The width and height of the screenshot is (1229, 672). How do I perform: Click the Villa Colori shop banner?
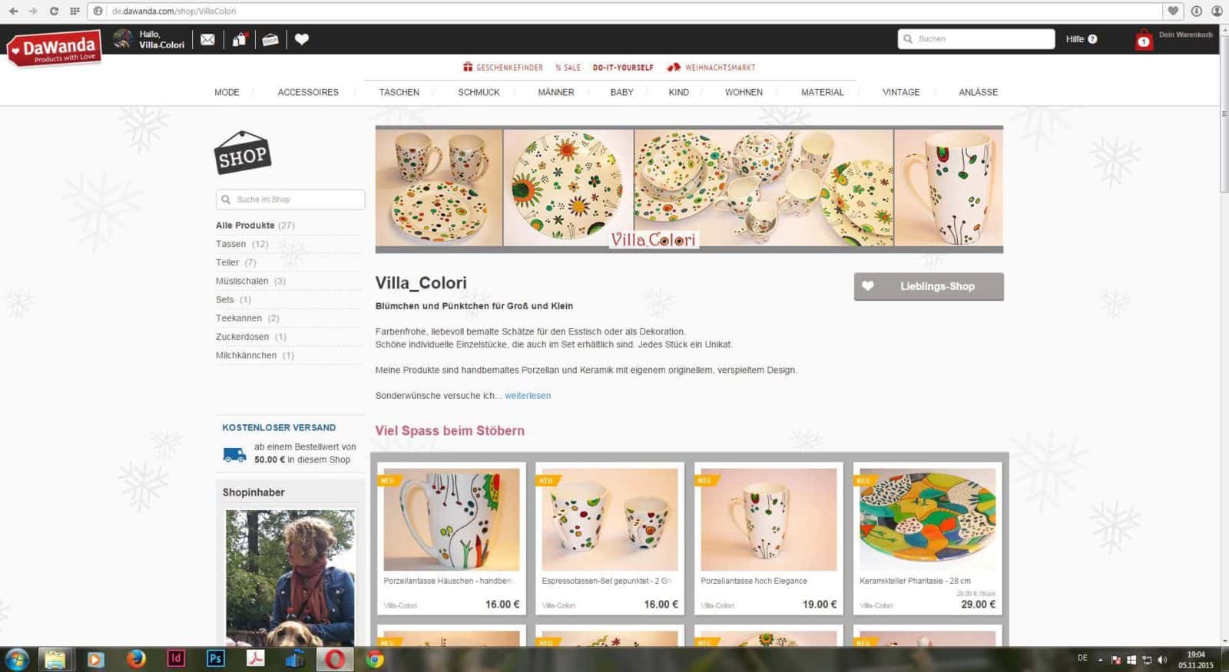tap(689, 189)
